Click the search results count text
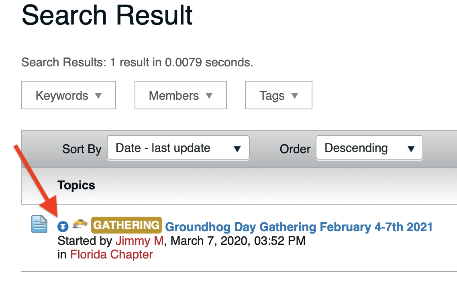457x287 pixels. tap(137, 63)
